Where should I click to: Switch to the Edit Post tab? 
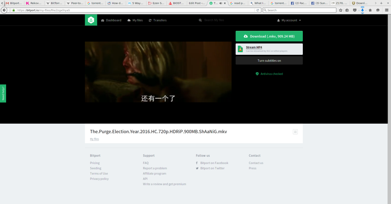[x=197, y=3]
